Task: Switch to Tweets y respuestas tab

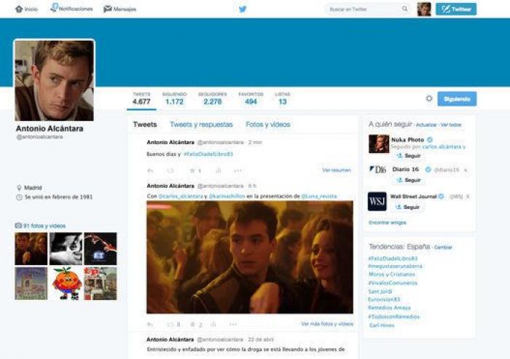Action: (201, 125)
